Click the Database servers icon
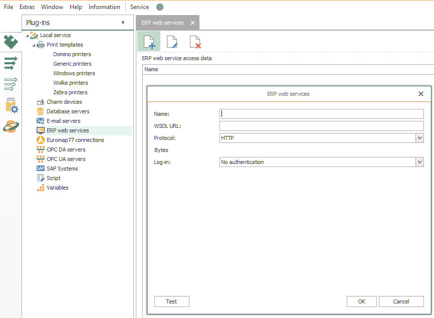The width and height of the screenshot is (434, 318). pyautogui.click(x=41, y=111)
